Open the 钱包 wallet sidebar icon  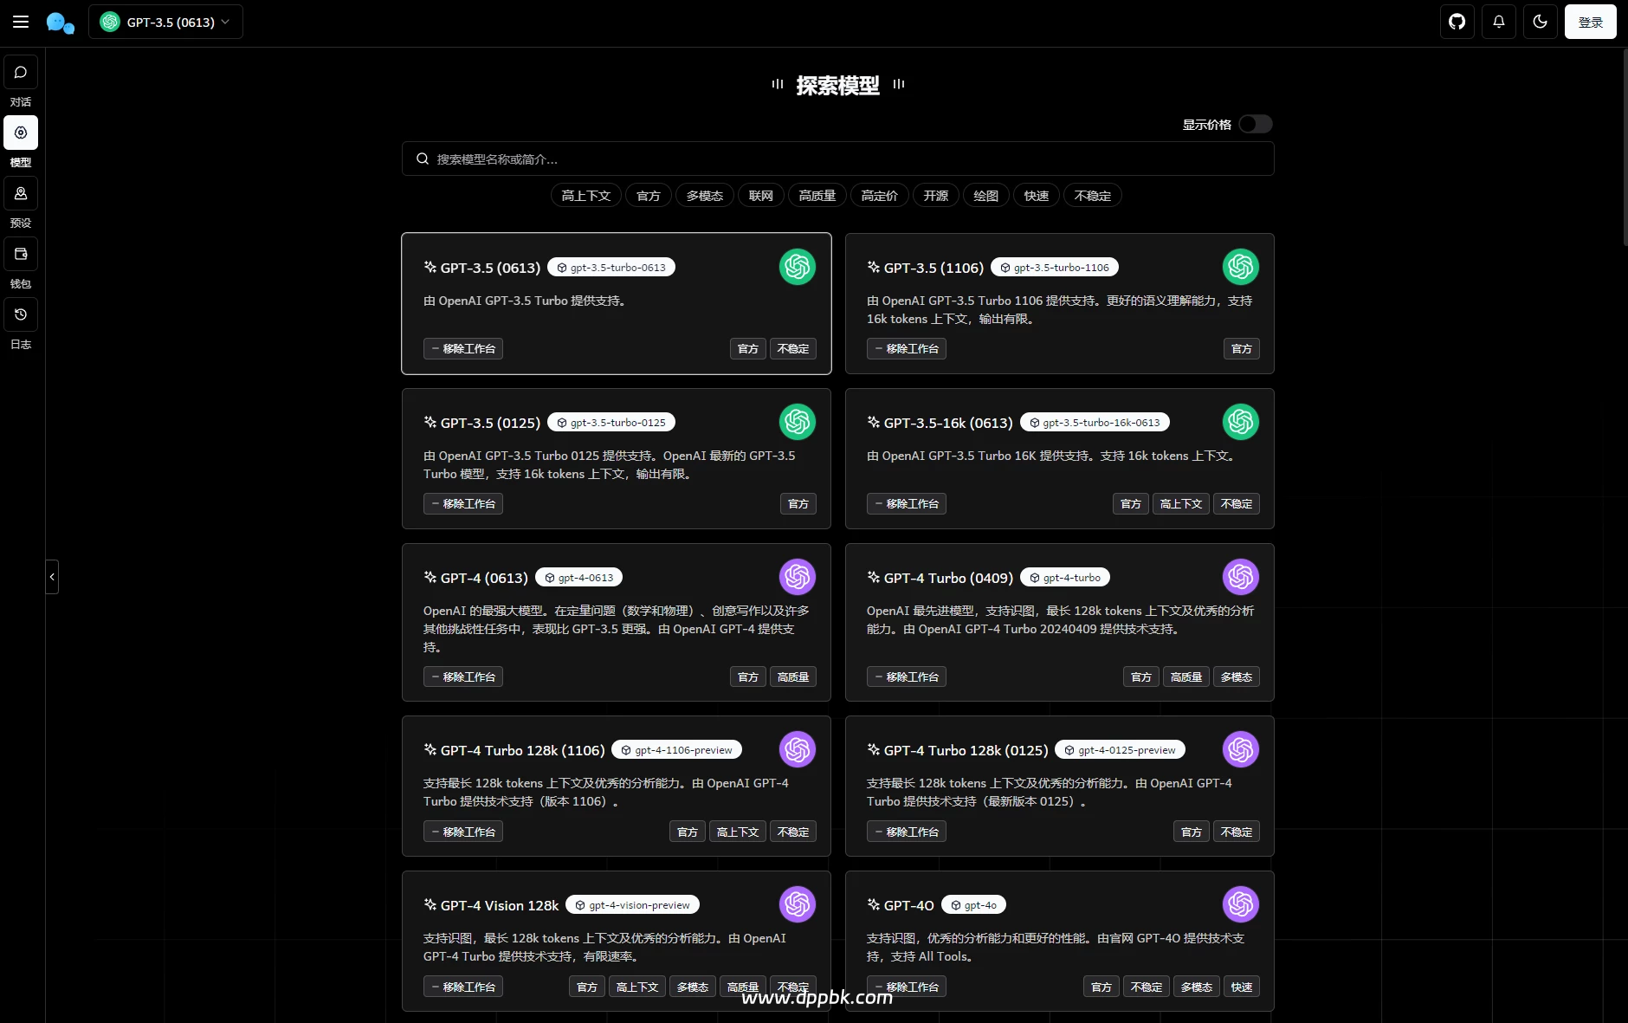coord(21,254)
